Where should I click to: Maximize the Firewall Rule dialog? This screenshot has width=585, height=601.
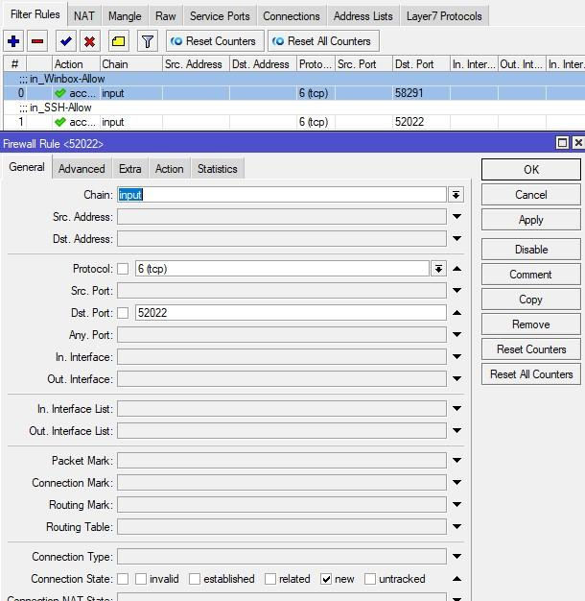tap(562, 143)
